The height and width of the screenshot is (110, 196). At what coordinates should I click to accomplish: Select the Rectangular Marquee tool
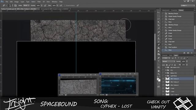tap(159, 16)
